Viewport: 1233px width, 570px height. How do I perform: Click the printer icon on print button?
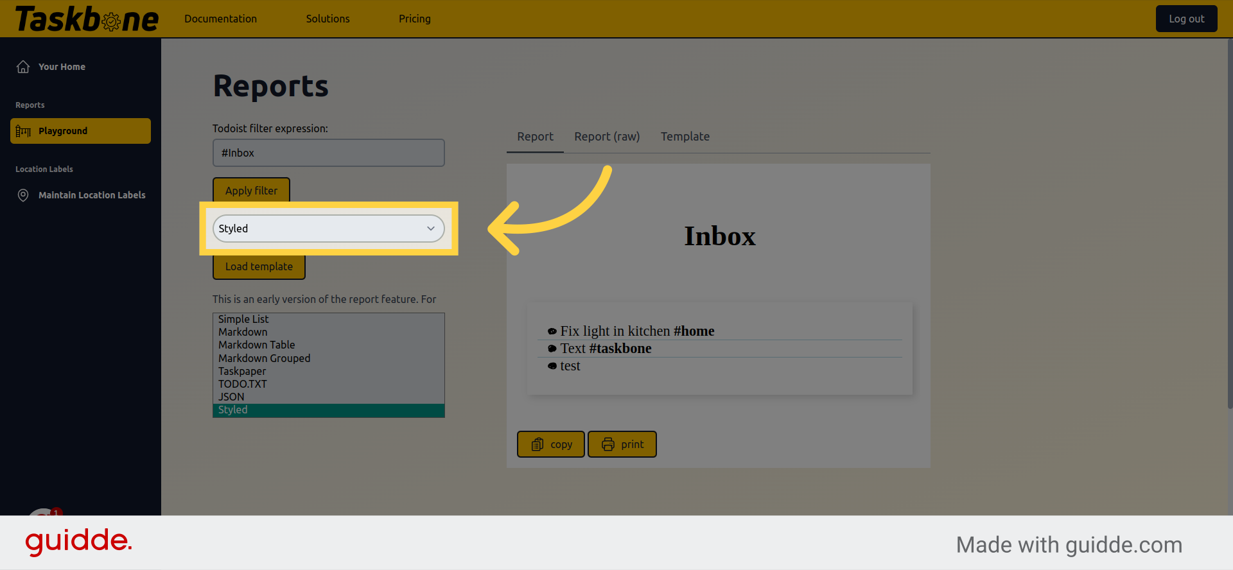pos(608,444)
